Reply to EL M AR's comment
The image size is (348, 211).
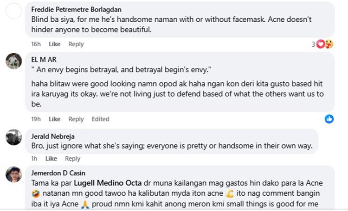coord(76,119)
